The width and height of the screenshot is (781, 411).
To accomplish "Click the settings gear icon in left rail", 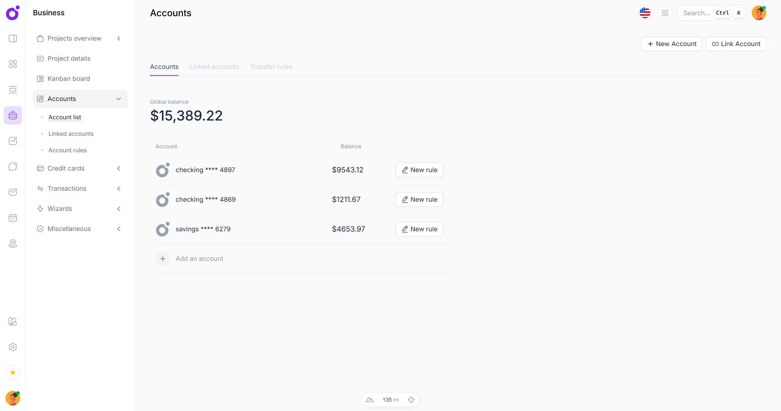I will tap(13, 347).
